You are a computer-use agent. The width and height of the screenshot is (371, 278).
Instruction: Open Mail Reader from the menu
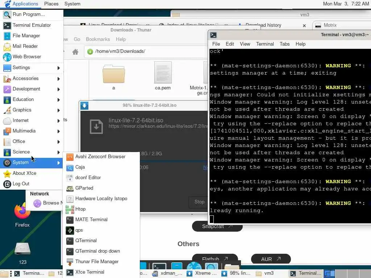[32, 46]
